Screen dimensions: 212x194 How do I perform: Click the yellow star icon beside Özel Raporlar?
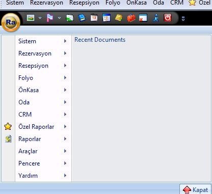coord(8,126)
